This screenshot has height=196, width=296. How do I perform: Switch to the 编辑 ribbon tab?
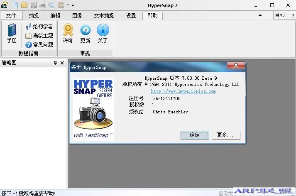[x=55, y=15]
